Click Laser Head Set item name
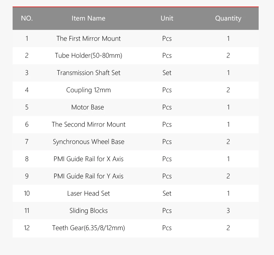Screen dimensions: 274x255 89,193
